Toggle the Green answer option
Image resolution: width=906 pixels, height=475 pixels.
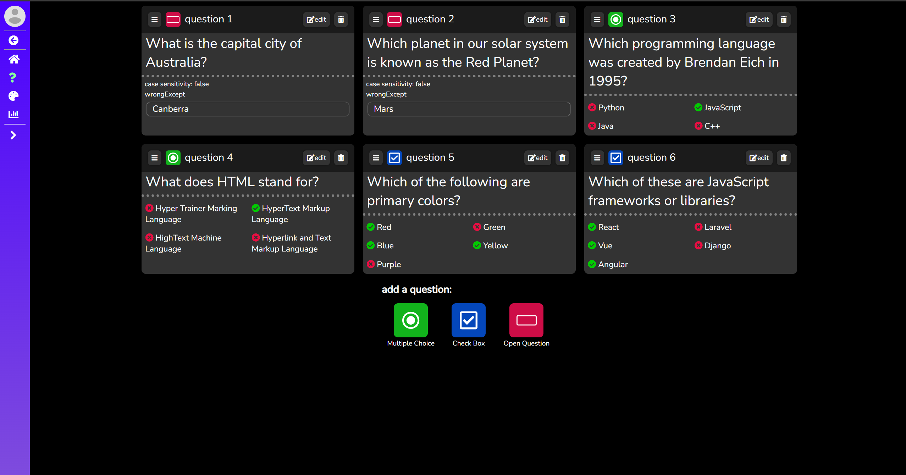[489, 227]
